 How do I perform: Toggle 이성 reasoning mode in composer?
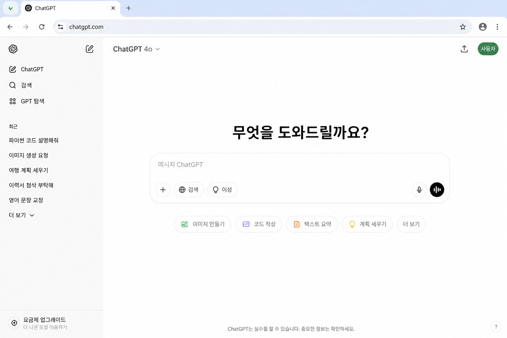222,190
